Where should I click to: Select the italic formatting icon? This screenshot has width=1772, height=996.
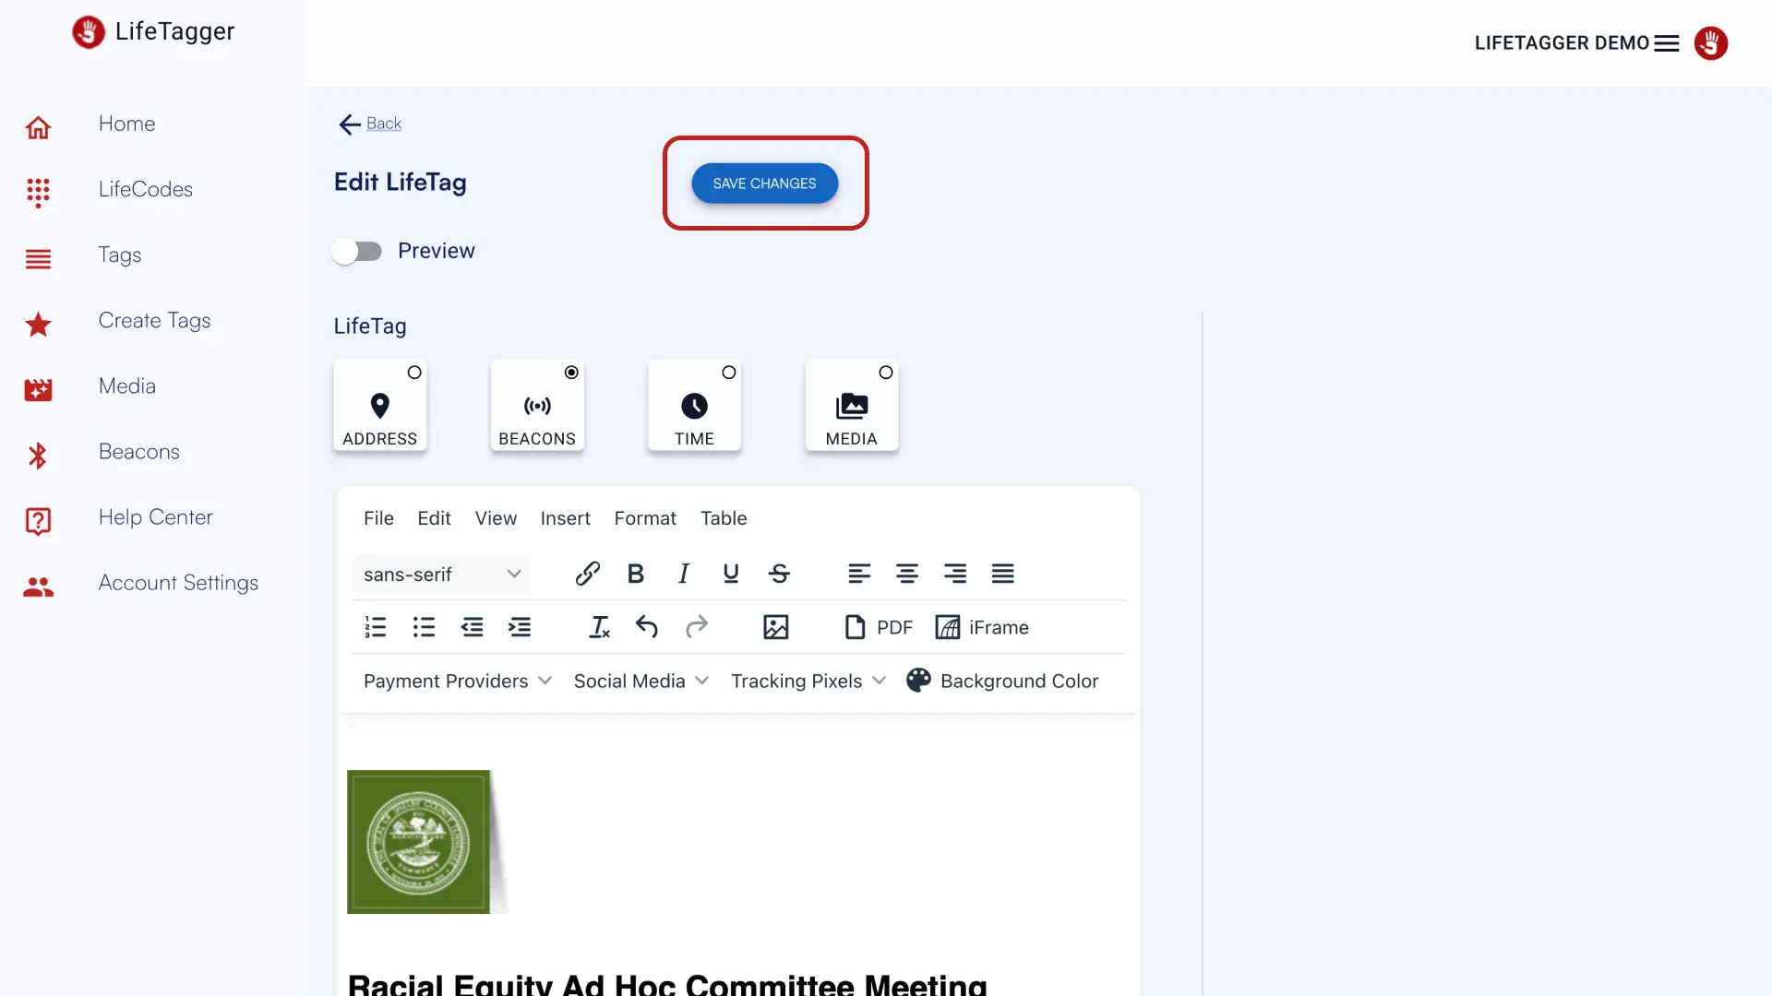tap(683, 573)
